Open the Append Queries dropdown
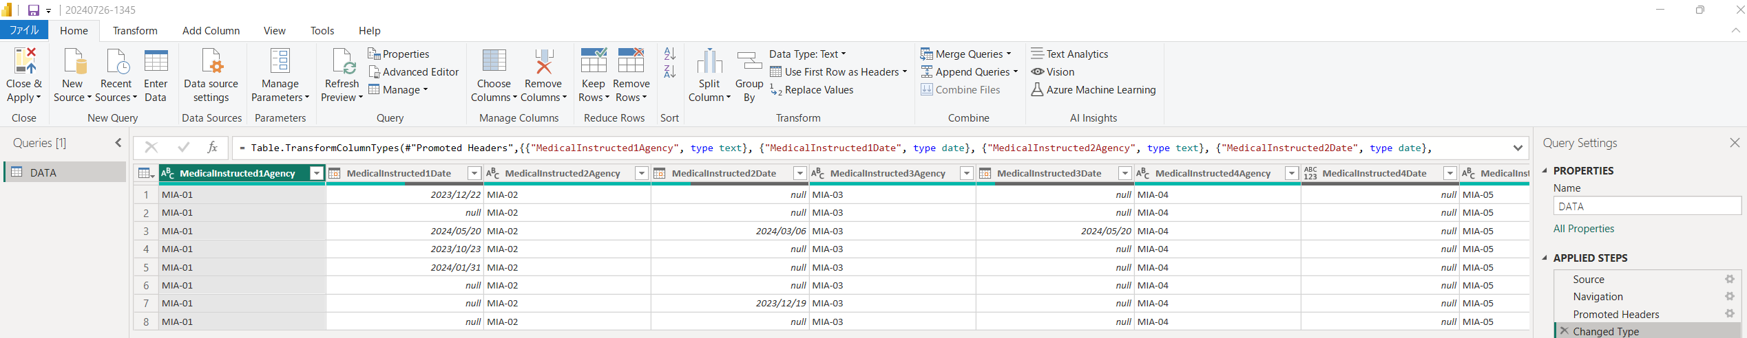This screenshot has height=338, width=1747. 969,71
